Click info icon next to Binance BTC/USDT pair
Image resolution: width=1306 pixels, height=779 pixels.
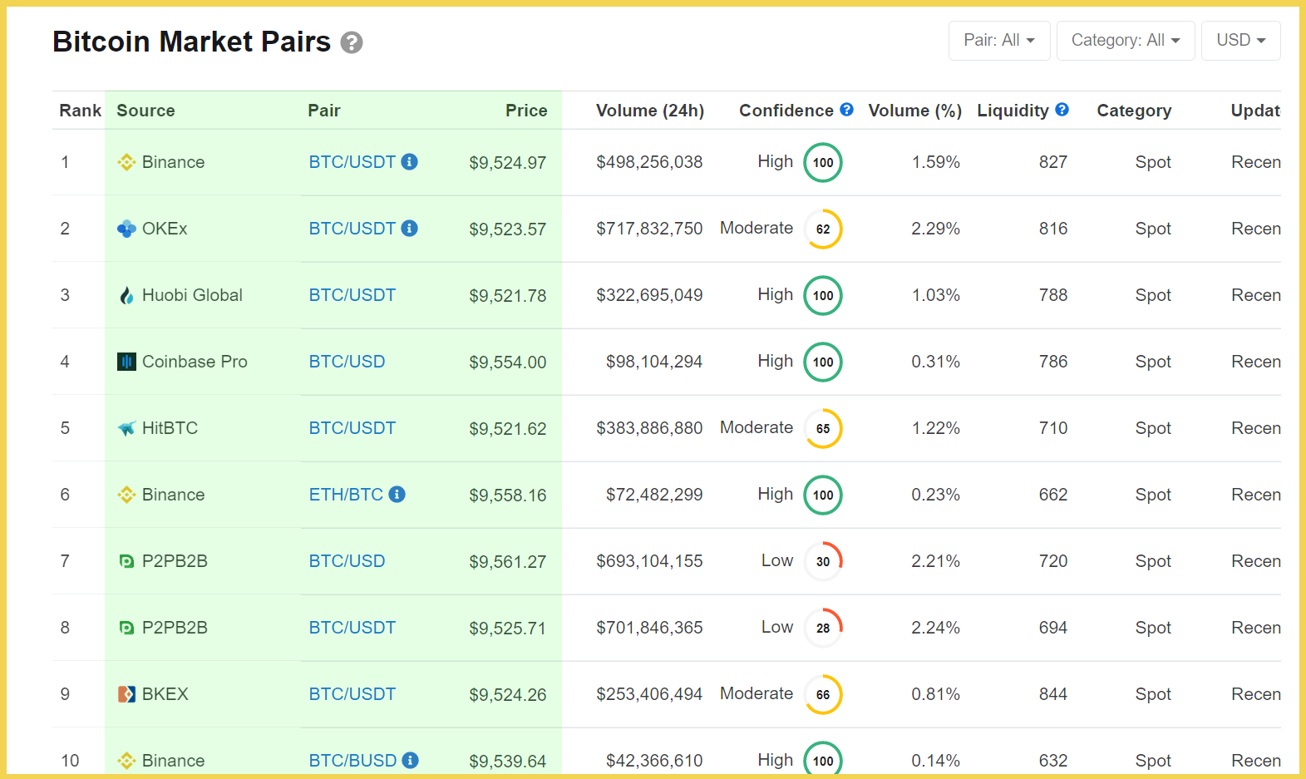409,161
